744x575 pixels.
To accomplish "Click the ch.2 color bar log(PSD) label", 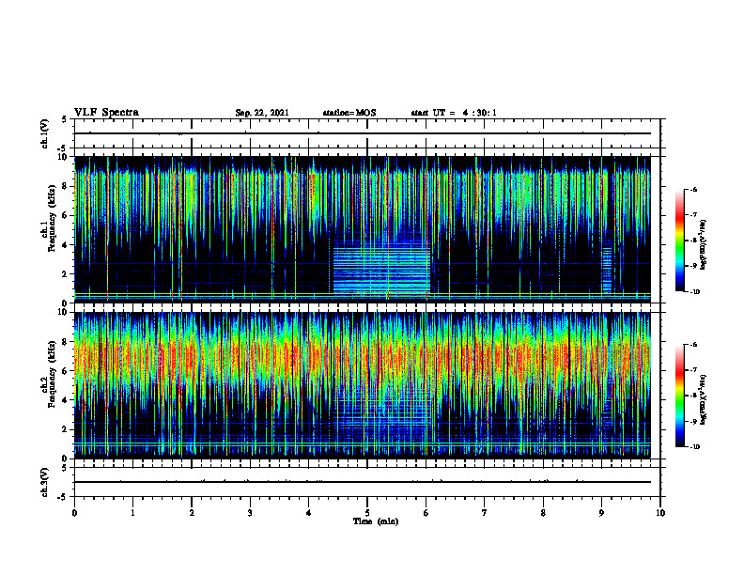I will tap(704, 399).
